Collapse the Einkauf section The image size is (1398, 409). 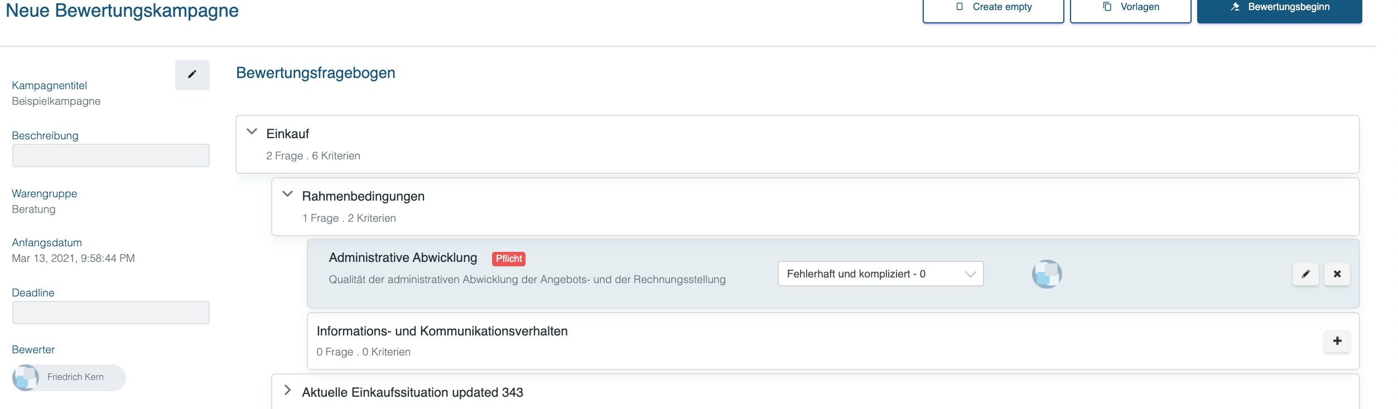252,132
